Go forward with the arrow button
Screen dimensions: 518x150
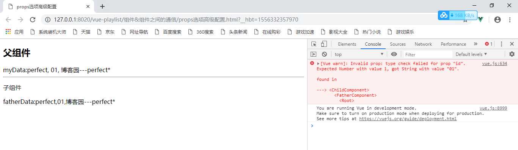pyautogui.click(x=20, y=20)
